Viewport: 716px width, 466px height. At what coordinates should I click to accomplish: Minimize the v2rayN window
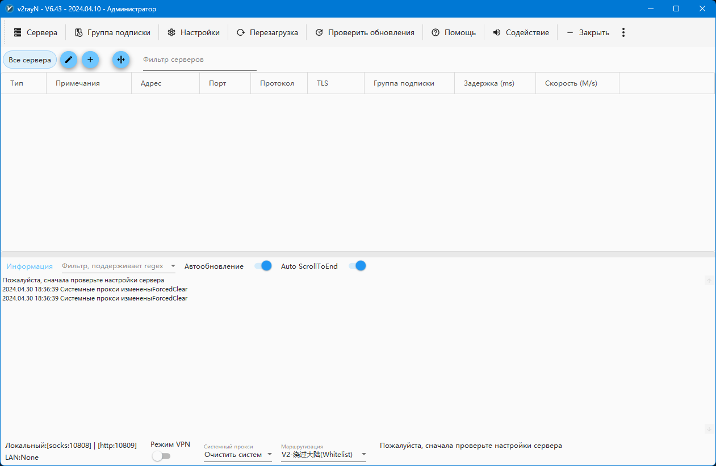point(650,9)
